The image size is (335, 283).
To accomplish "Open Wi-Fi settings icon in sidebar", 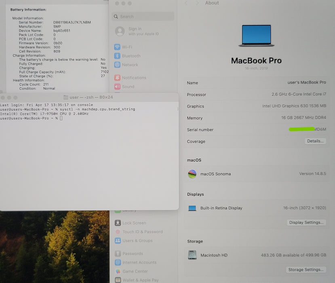I will pos(117,47).
